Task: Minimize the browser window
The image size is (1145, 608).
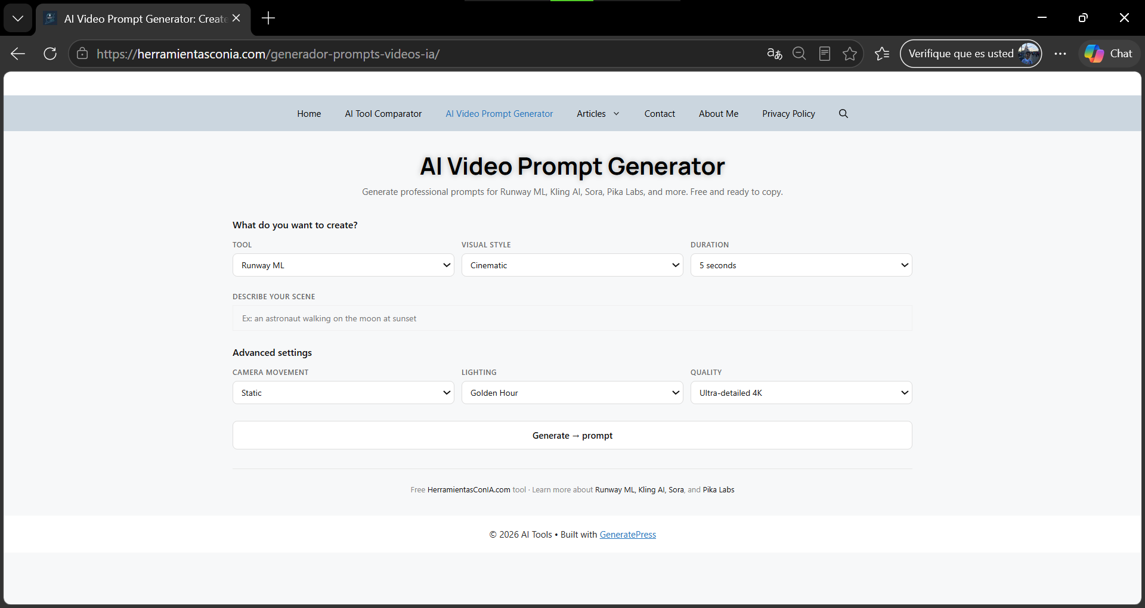Action: click(x=1042, y=18)
